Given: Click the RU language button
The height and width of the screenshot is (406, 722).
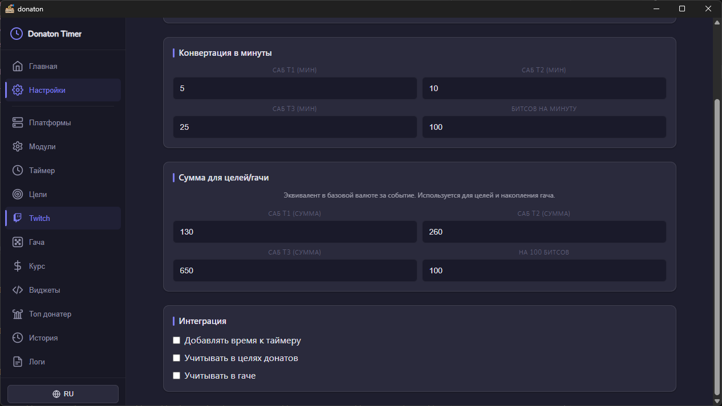Looking at the screenshot, I should pyautogui.click(x=63, y=394).
